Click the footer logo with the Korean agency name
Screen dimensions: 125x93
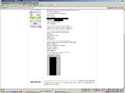[35, 82]
